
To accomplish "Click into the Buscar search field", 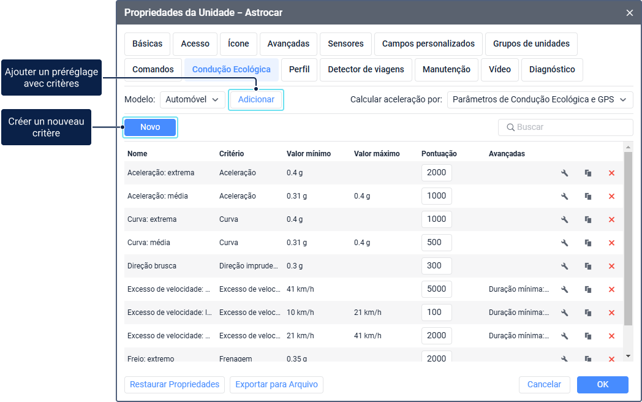I will point(570,127).
